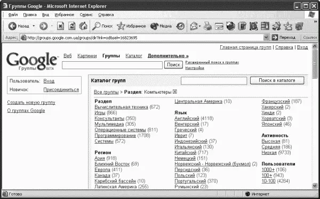This screenshot has height=199, width=320.
Task: Go back with the Назад button
Action: click(x=19, y=26)
